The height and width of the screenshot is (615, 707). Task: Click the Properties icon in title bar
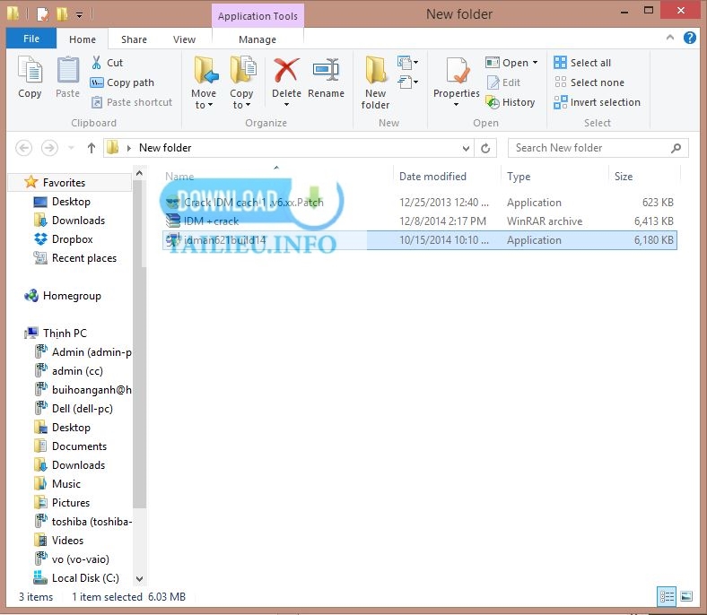(x=43, y=14)
